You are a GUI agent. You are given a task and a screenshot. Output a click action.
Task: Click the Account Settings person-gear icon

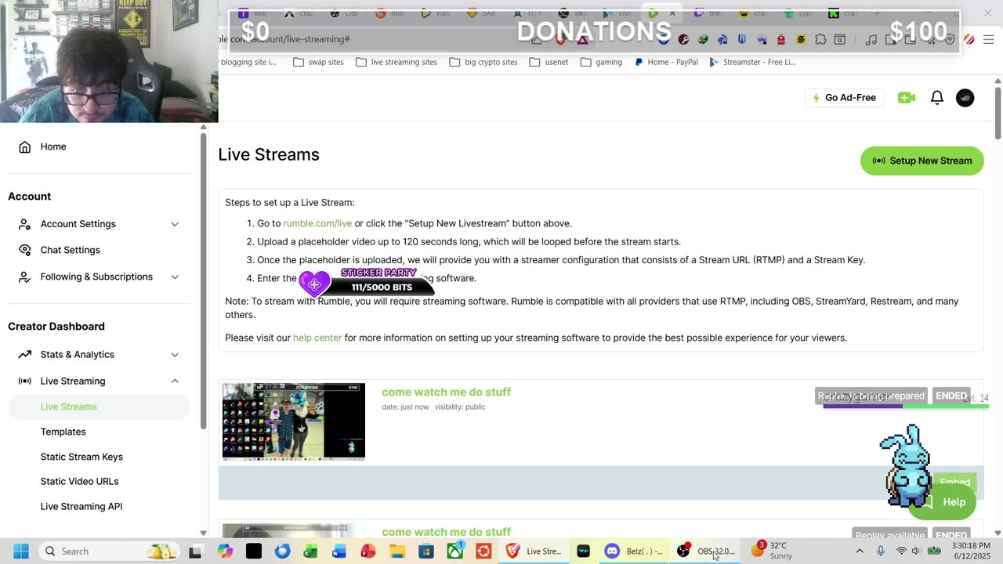(25, 224)
